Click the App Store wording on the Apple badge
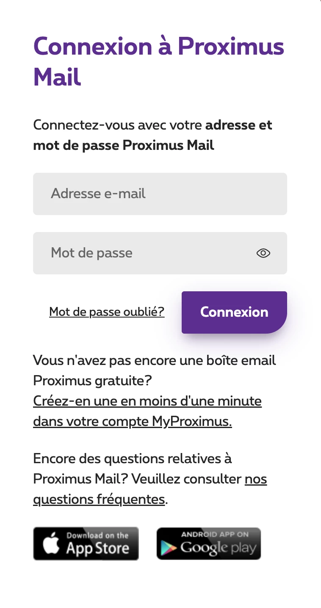This screenshot has height=608, width=321. click(x=97, y=549)
